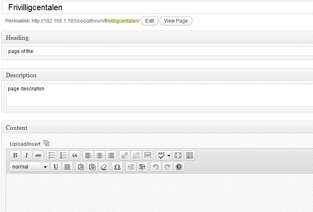Screen dimensions: 313x212
Task: Click the Add Media icon beside Upload/Insert
Action: [x=46, y=143]
